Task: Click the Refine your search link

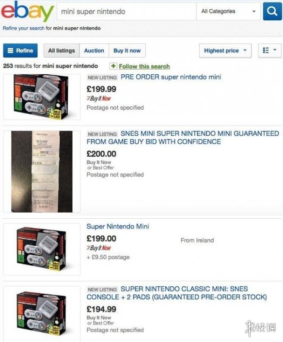Action: point(24,28)
